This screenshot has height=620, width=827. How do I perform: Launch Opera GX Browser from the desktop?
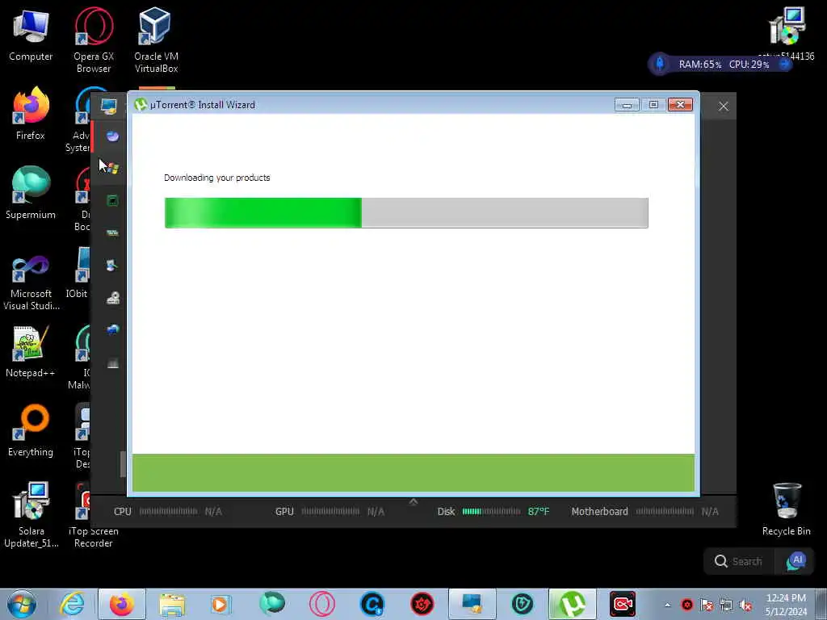point(94,40)
